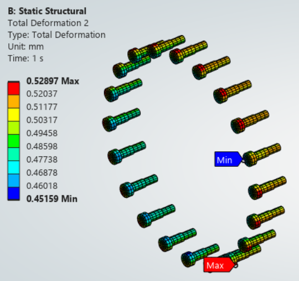This screenshot has height=281, width=299.
Task: Select the yellow legend color band
Action: pos(13,115)
